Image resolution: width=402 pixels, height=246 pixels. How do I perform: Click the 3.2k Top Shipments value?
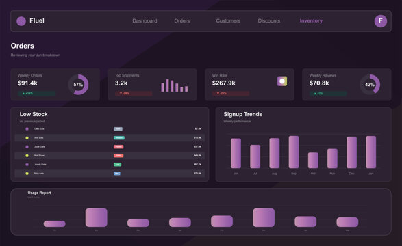[121, 83]
